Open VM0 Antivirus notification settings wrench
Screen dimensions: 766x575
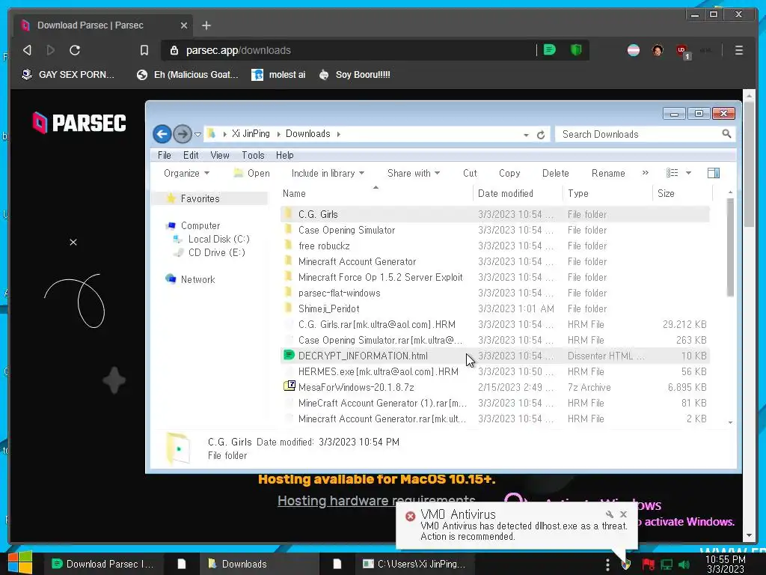pos(610,514)
